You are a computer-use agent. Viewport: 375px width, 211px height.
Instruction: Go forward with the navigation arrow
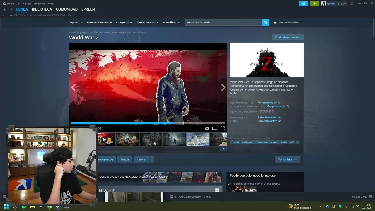11,9
